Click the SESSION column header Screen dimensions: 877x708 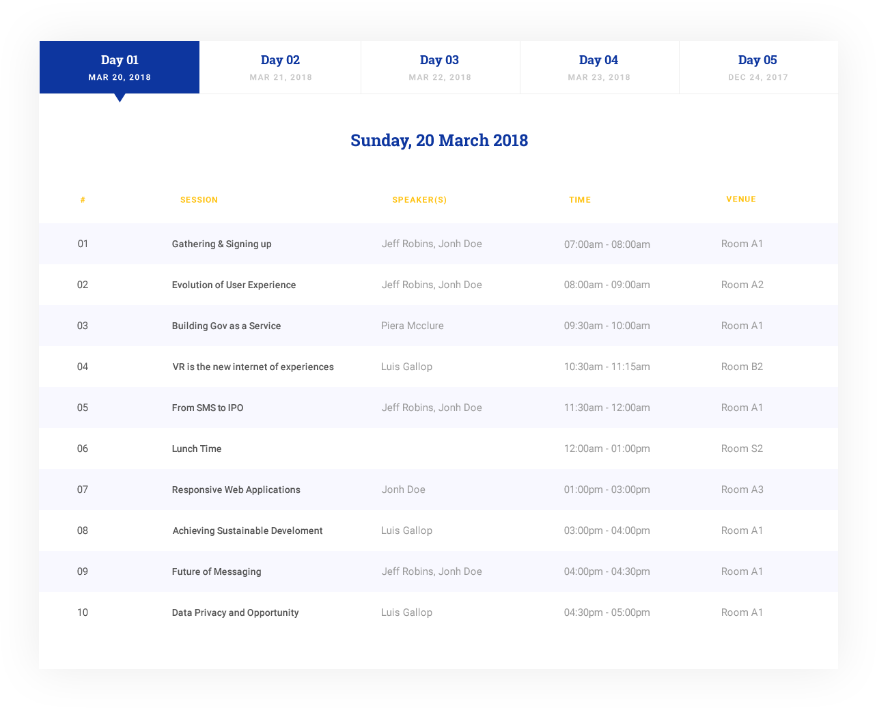[x=199, y=200]
